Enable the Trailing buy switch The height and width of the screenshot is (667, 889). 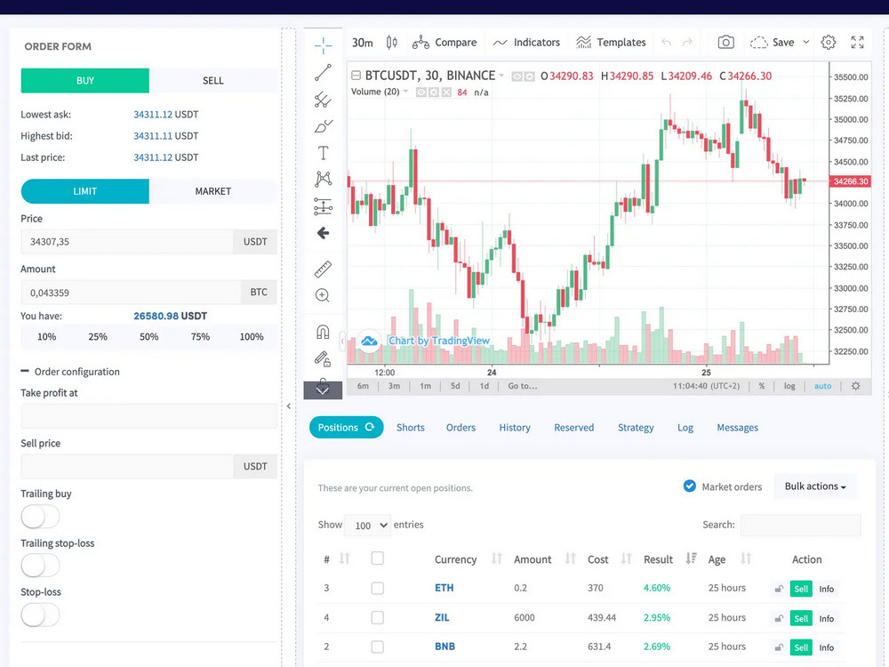tap(40, 517)
